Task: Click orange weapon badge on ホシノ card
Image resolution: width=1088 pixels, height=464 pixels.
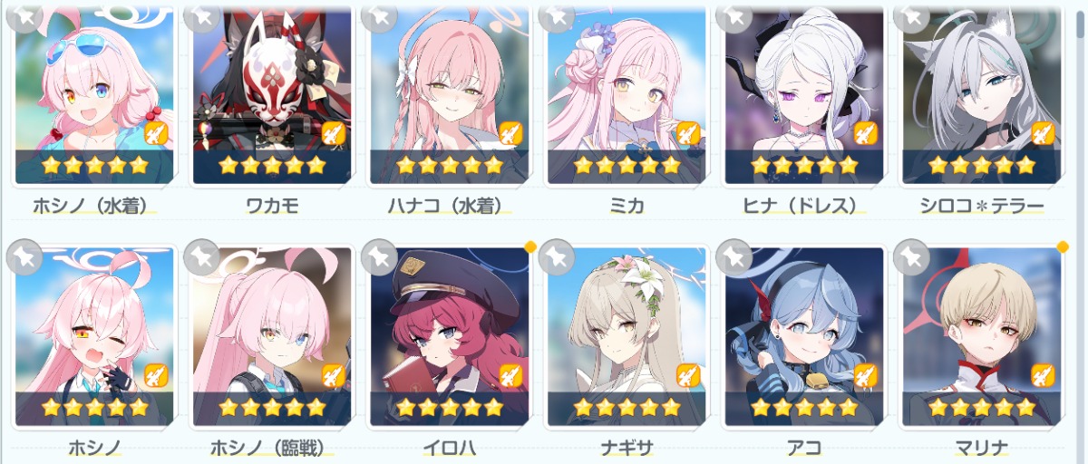Action: pos(156,374)
